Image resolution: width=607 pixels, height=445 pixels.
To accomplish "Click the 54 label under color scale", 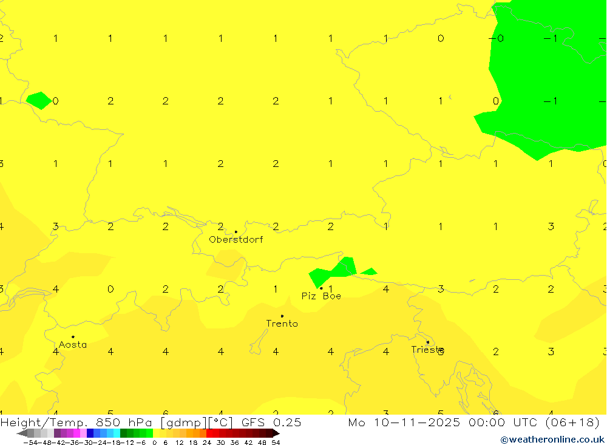I will click(x=276, y=443).
